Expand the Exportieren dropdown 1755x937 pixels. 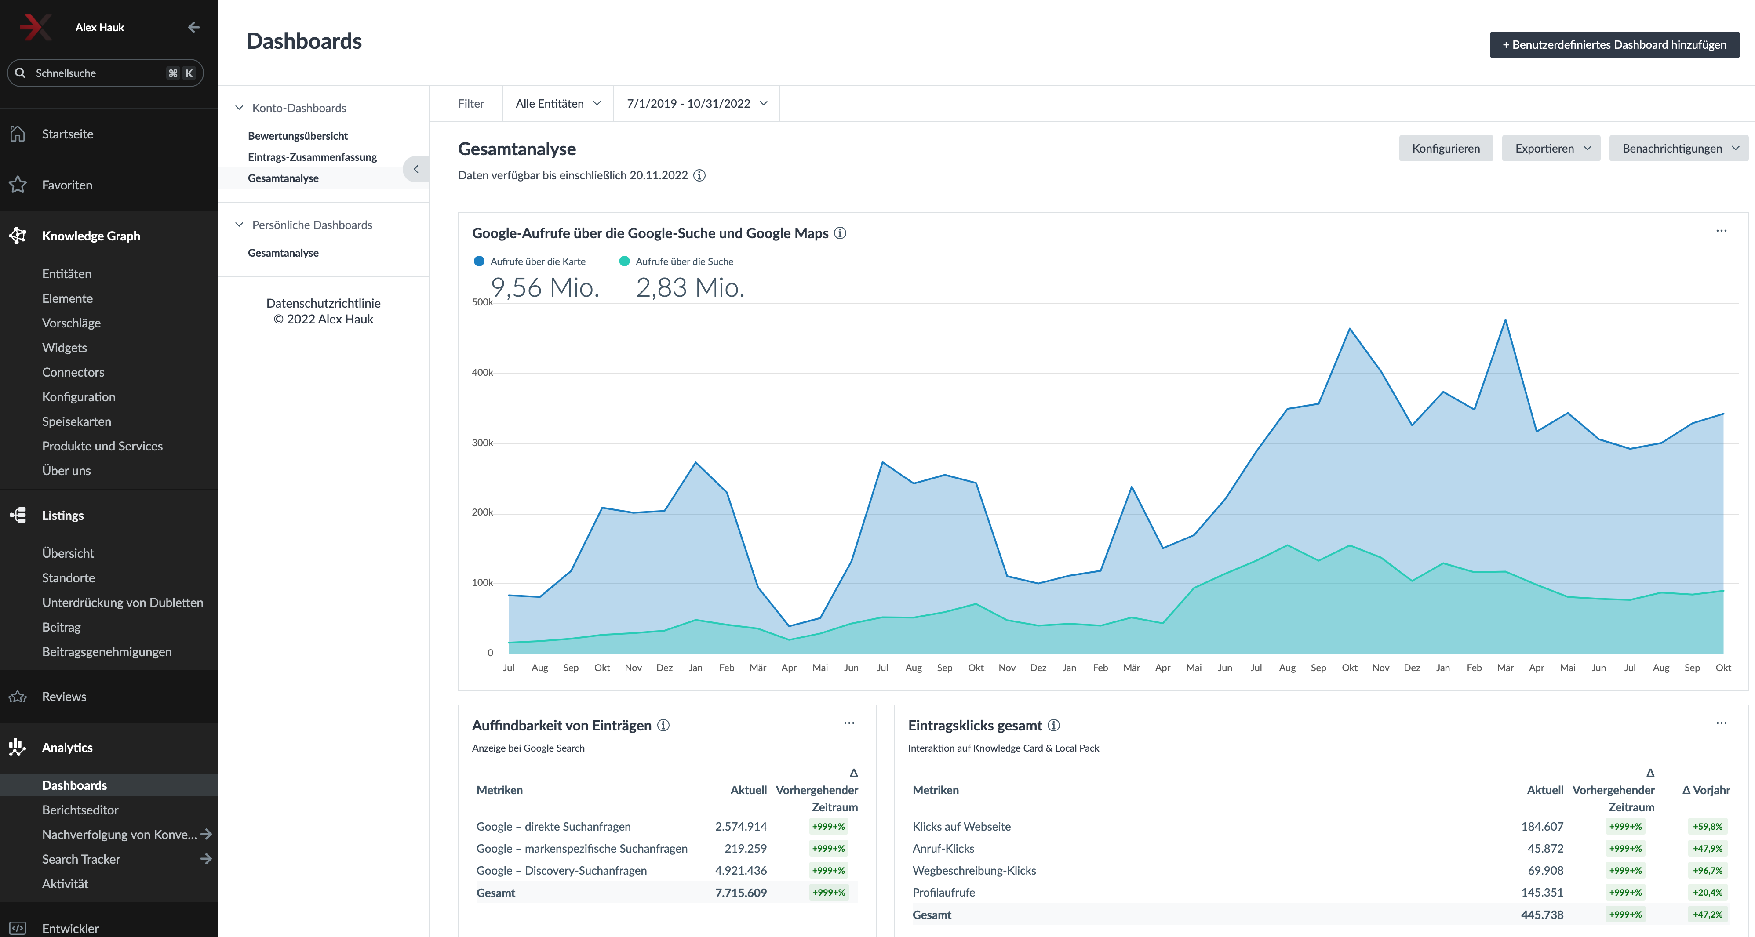[1551, 149]
